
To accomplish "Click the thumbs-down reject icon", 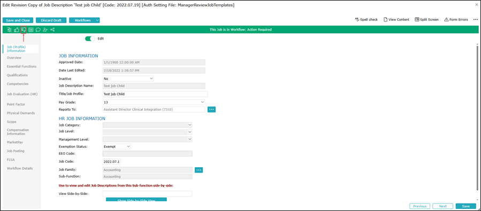I will pos(24,30).
